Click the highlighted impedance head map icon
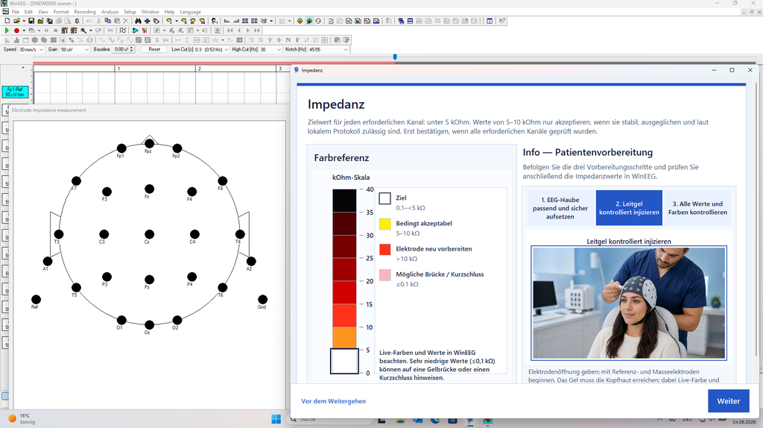 tap(309, 21)
